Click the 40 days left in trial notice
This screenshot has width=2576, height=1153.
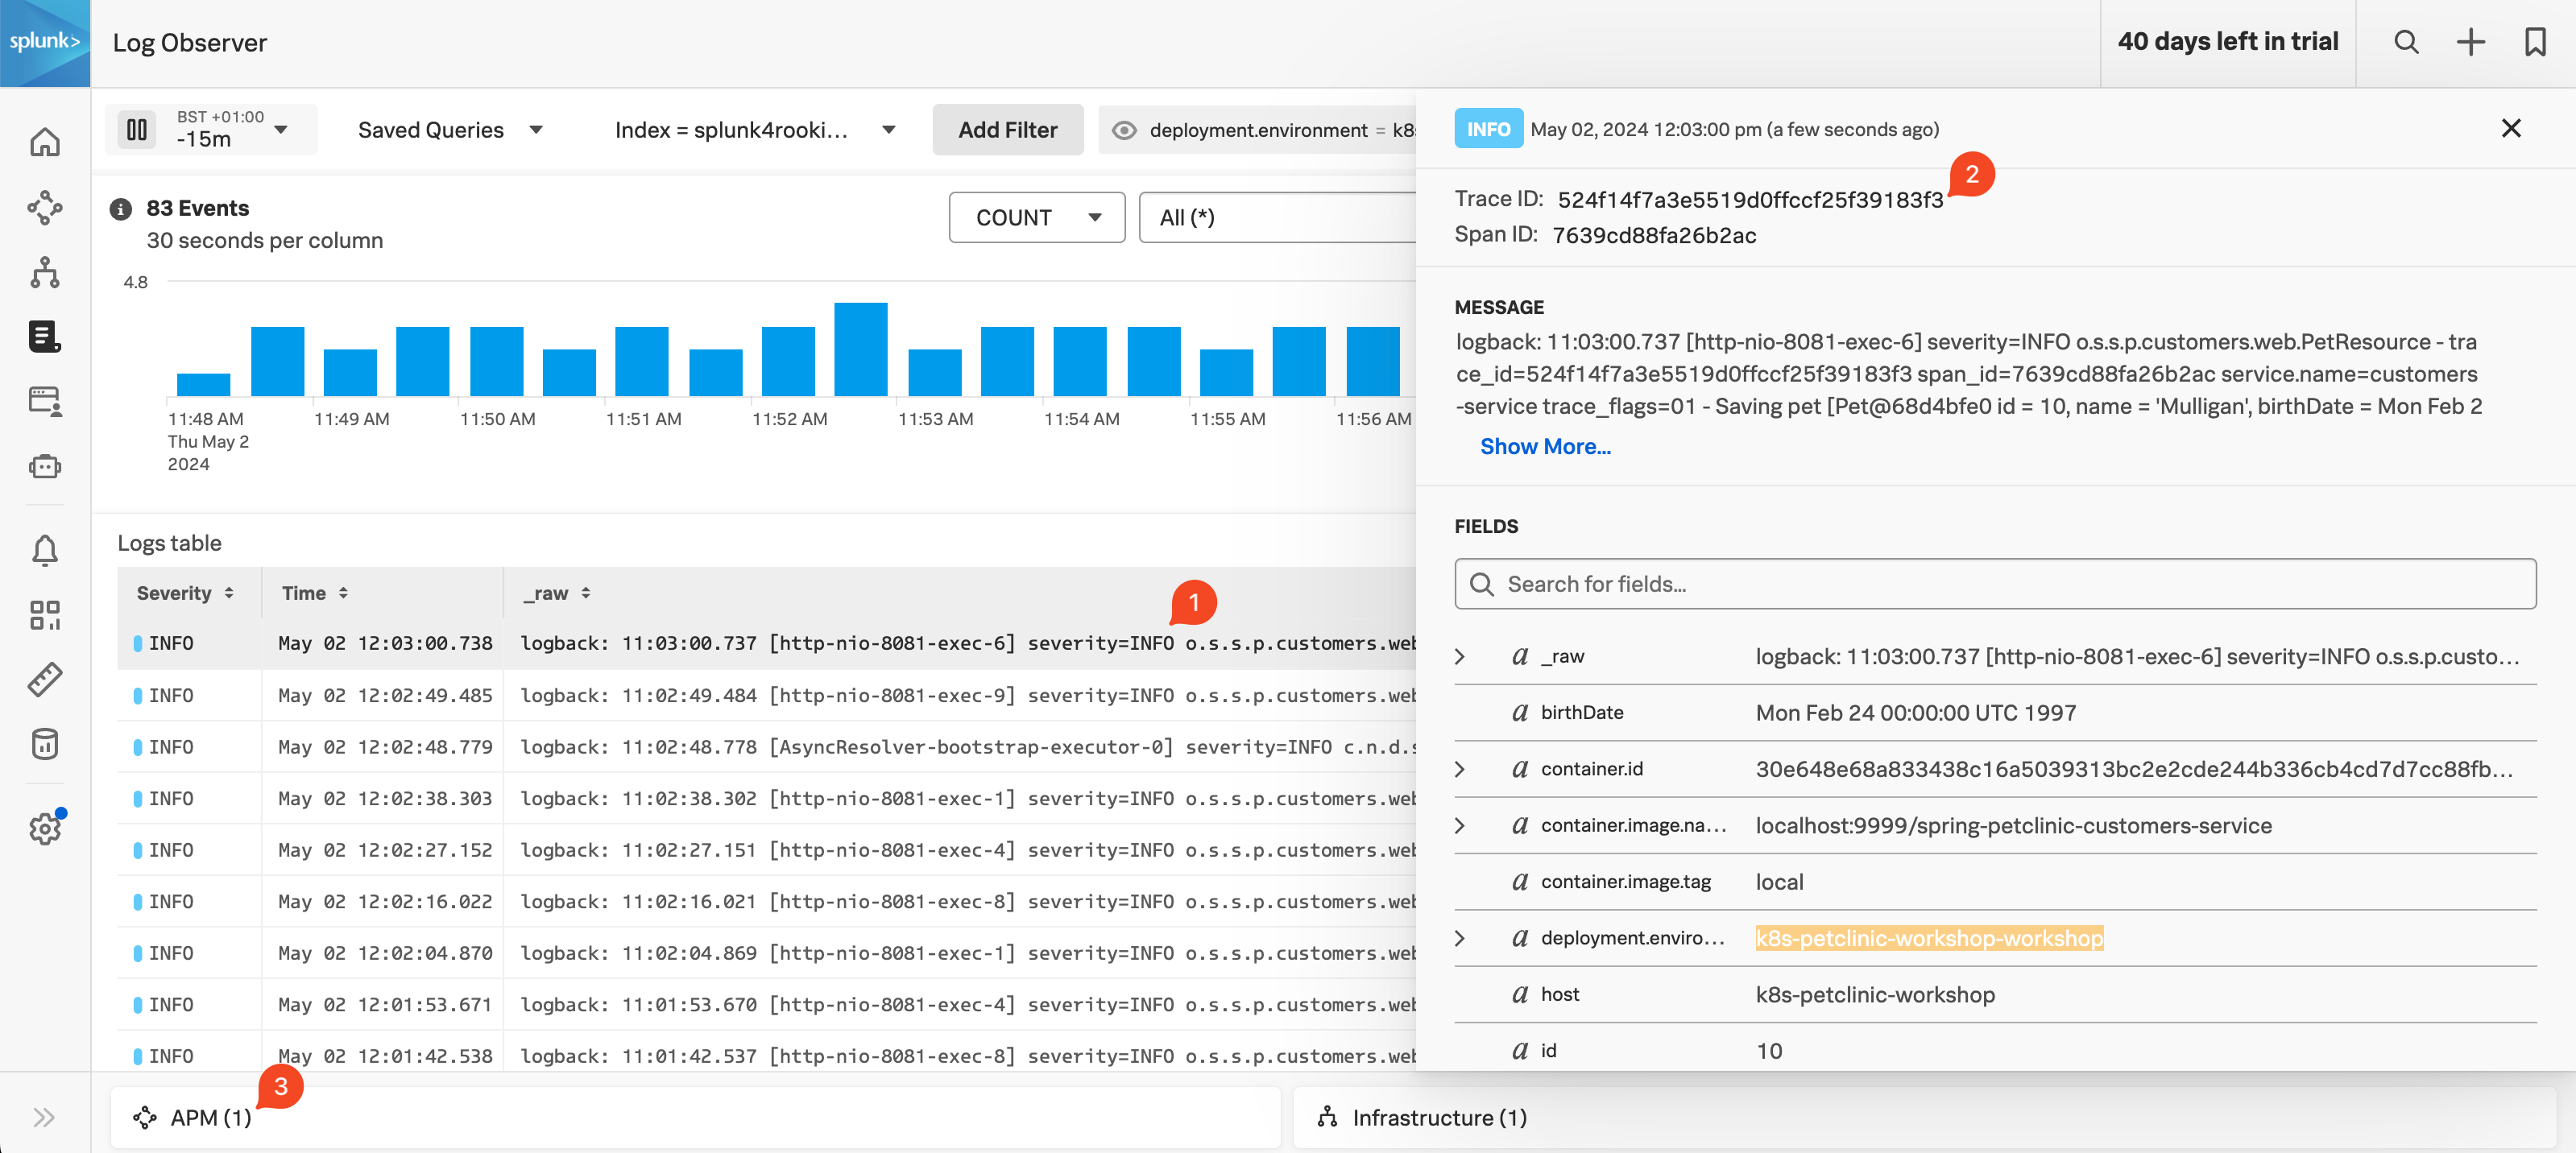coord(2228,42)
